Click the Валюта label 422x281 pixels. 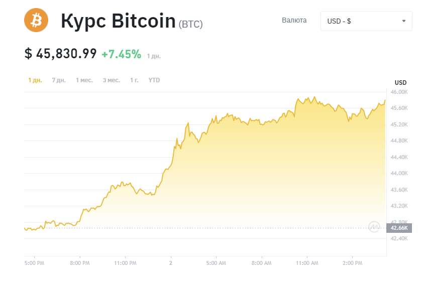(x=294, y=20)
